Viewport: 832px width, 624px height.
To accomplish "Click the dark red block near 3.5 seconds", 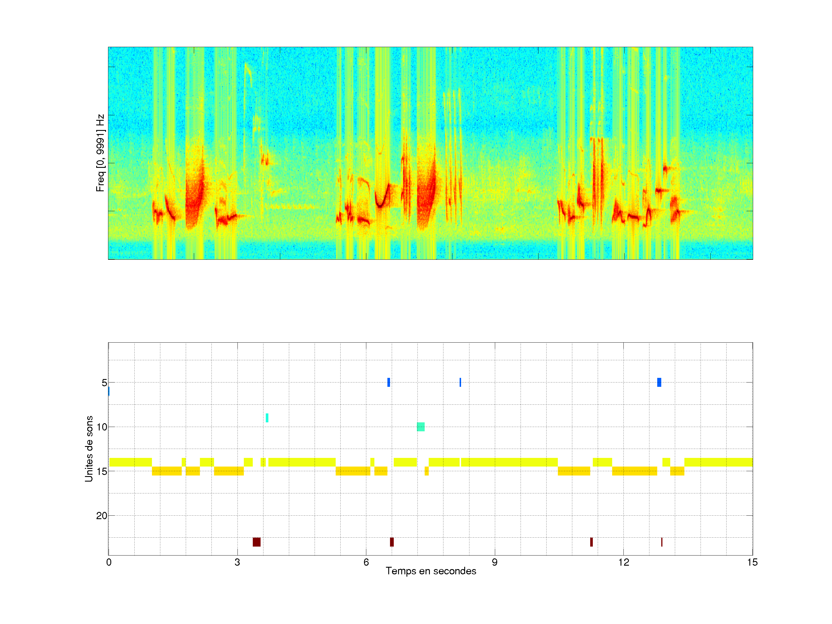I will [x=257, y=542].
